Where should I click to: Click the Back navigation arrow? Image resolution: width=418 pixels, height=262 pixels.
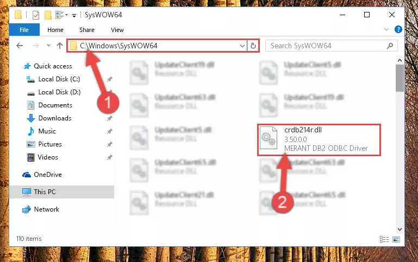20,46
